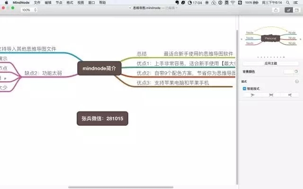Click the date and time 周三下午6:14

272,2
